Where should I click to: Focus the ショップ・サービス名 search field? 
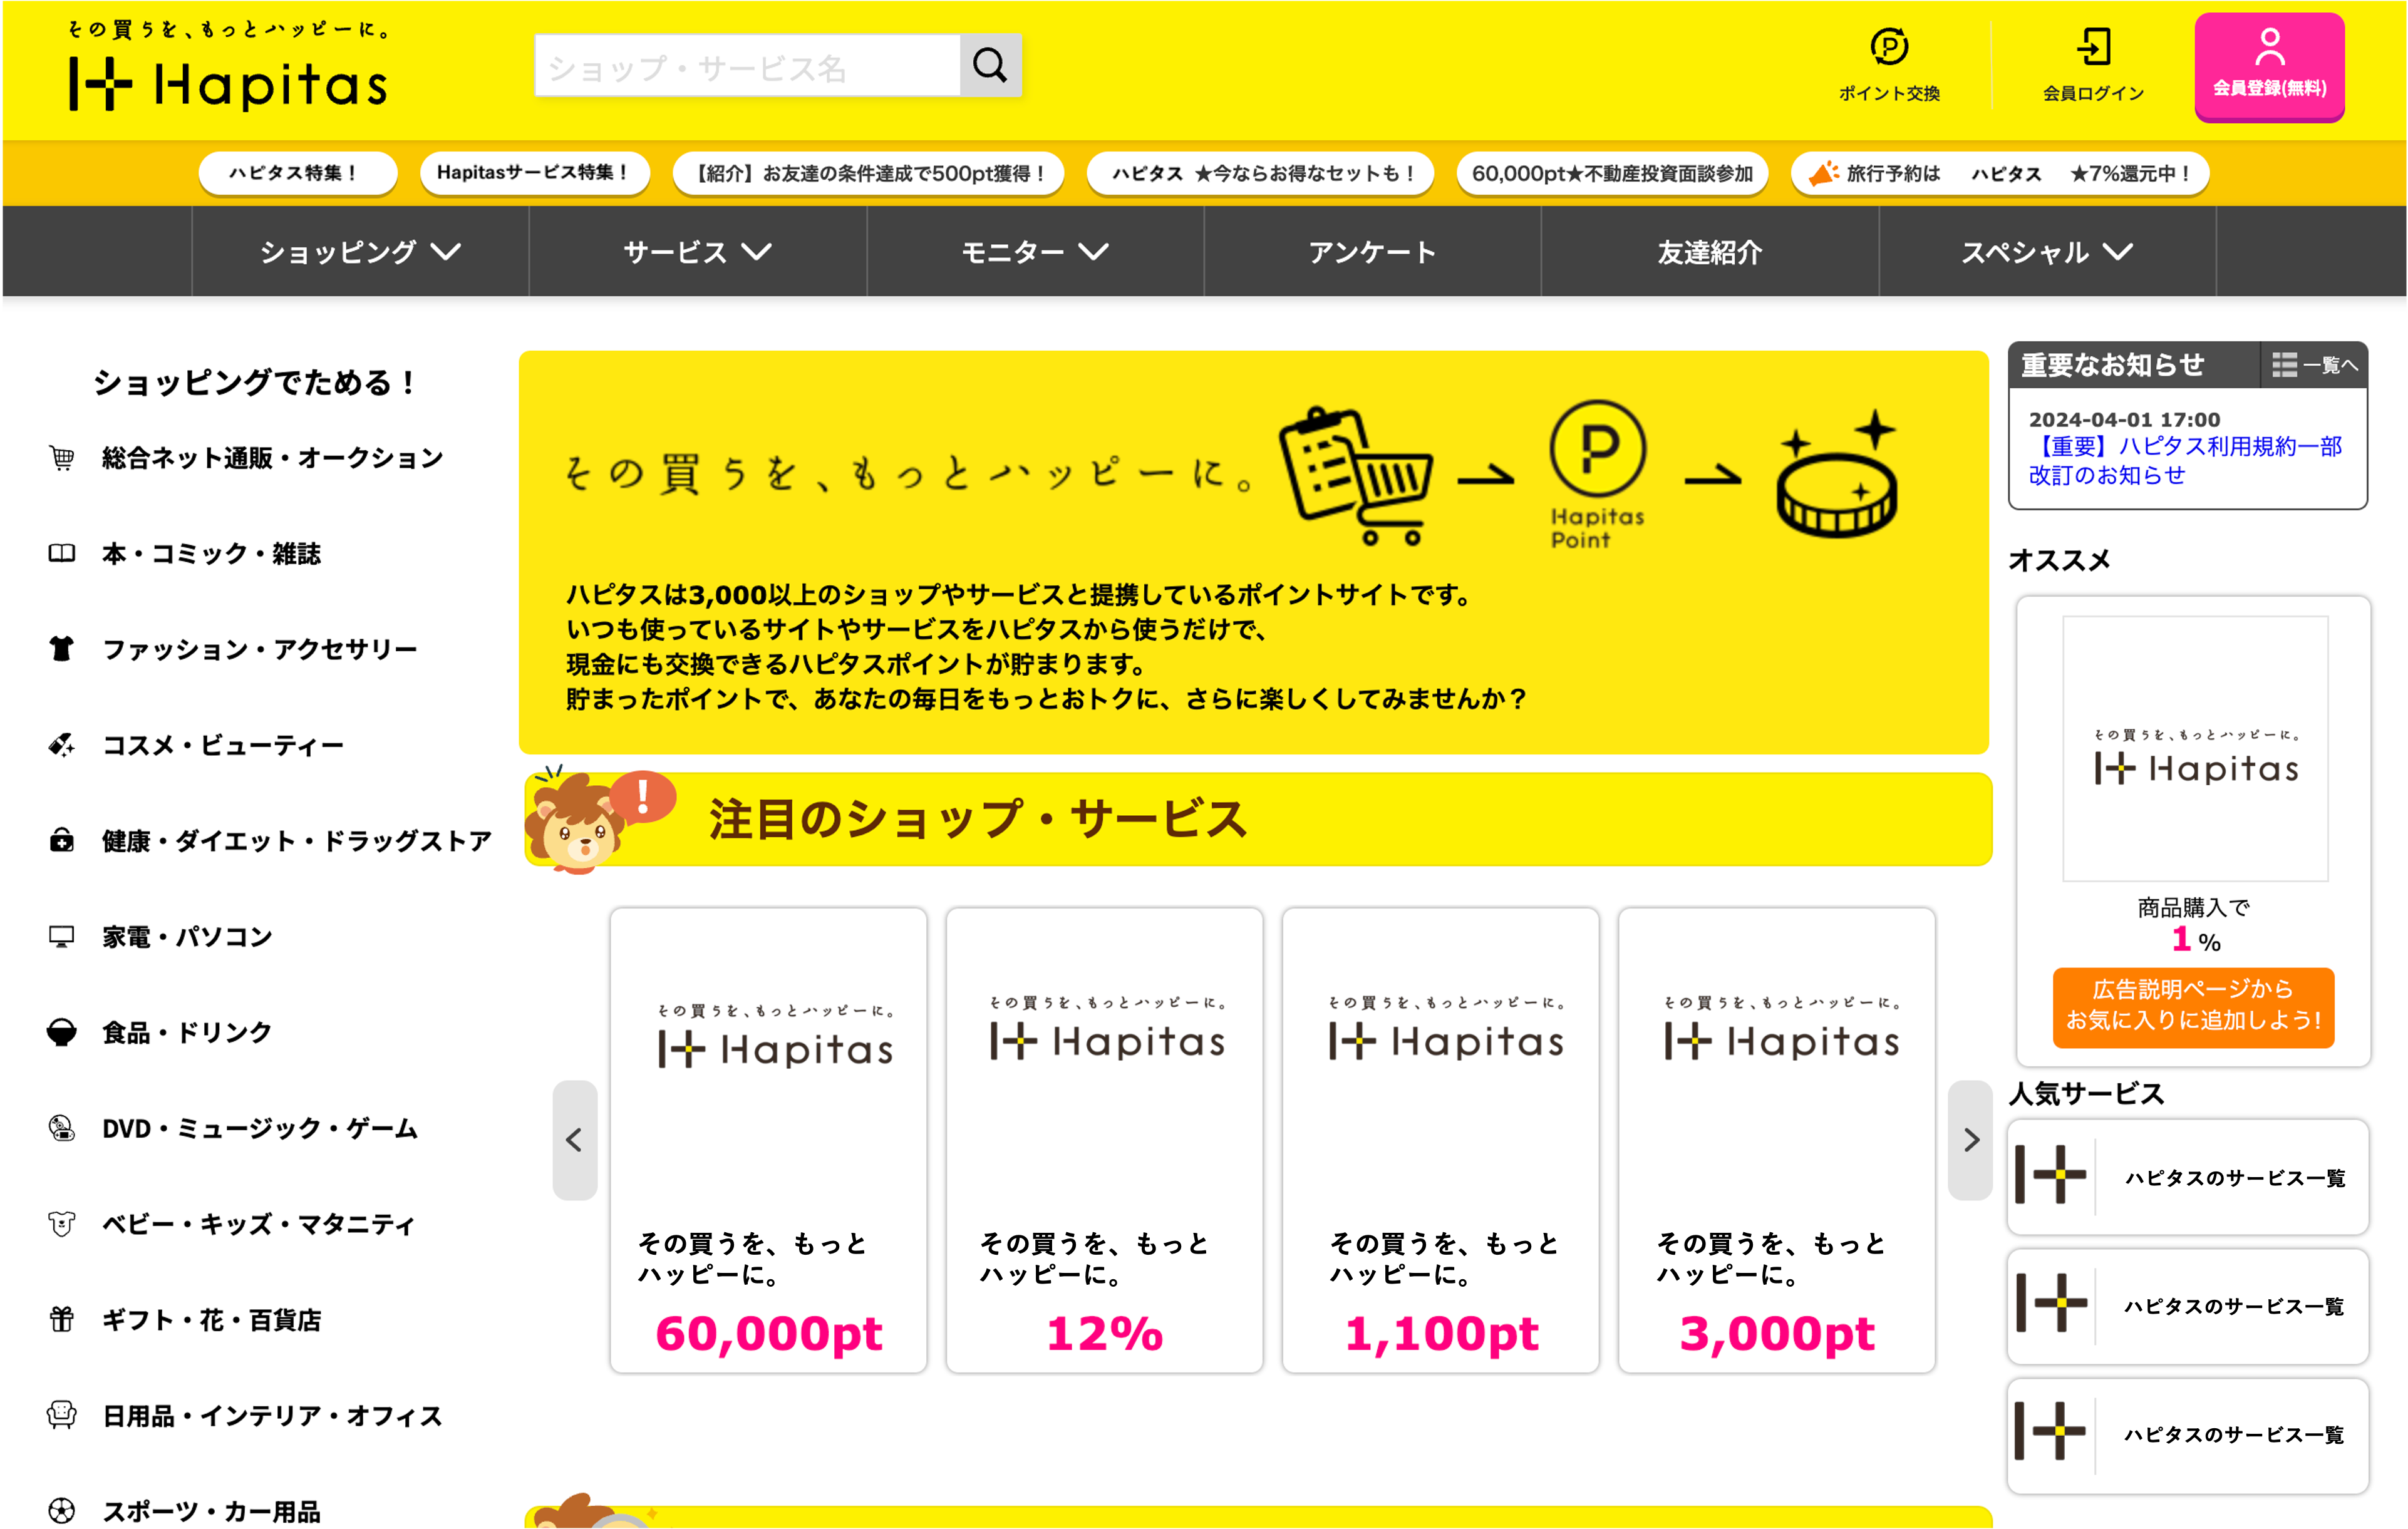pos(747,66)
